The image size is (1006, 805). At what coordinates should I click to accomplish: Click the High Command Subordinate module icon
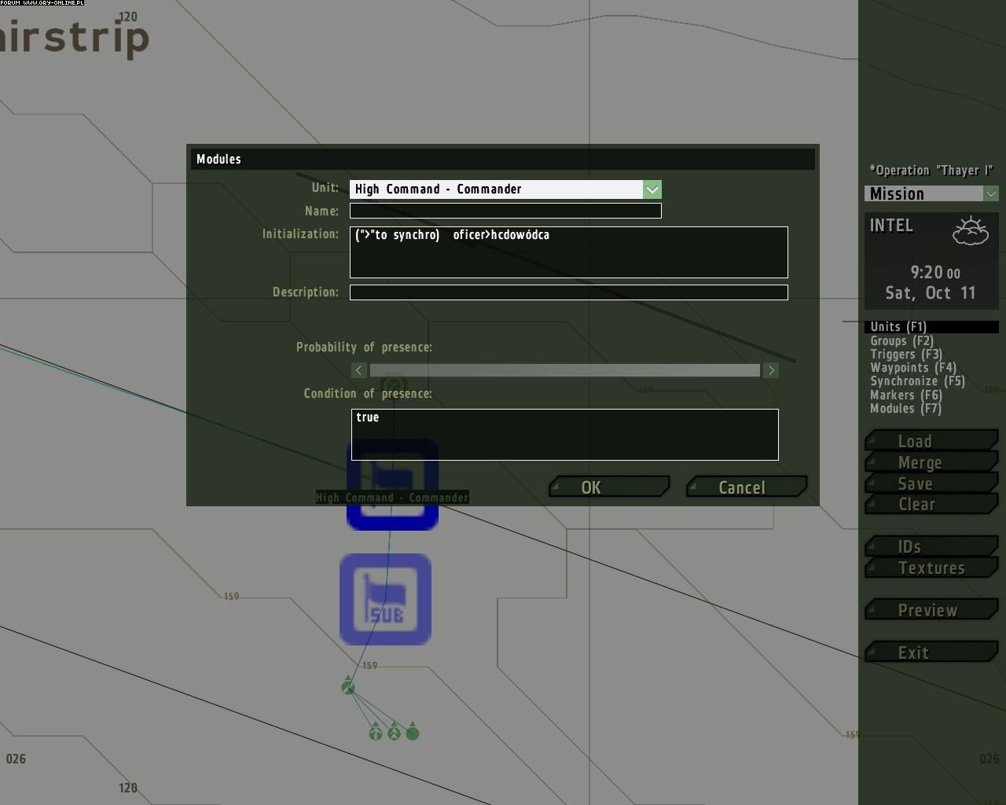(x=385, y=599)
